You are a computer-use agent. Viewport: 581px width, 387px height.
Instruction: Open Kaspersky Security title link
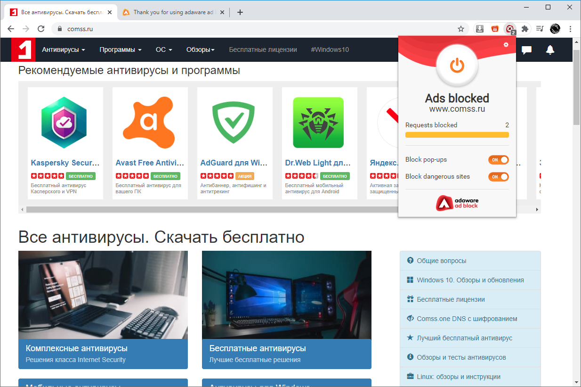click(65, 163)
